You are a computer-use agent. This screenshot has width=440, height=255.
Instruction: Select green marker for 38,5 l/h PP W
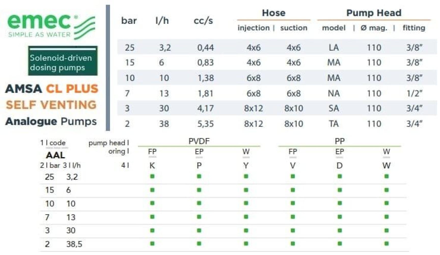click(387, 244)
